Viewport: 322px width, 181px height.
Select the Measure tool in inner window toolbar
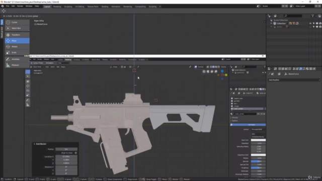coord(28,105)
